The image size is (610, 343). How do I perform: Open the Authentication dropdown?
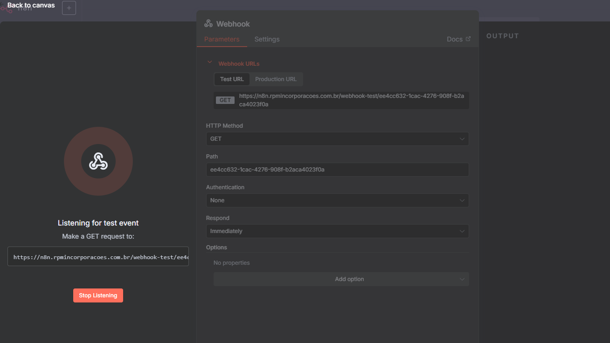pos(337,200)
